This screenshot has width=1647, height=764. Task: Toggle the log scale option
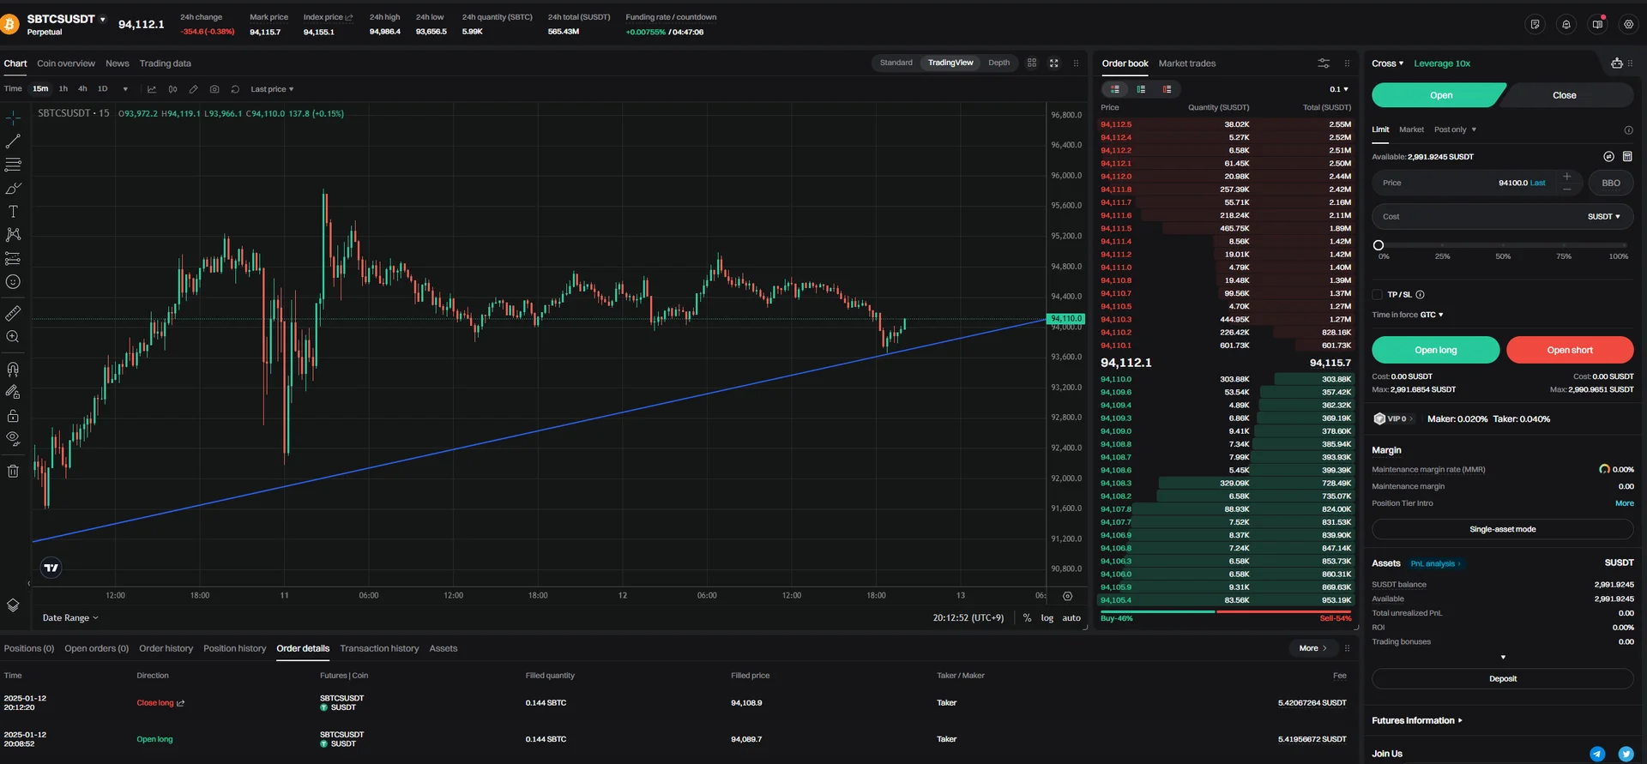[x=1047, y=617]
